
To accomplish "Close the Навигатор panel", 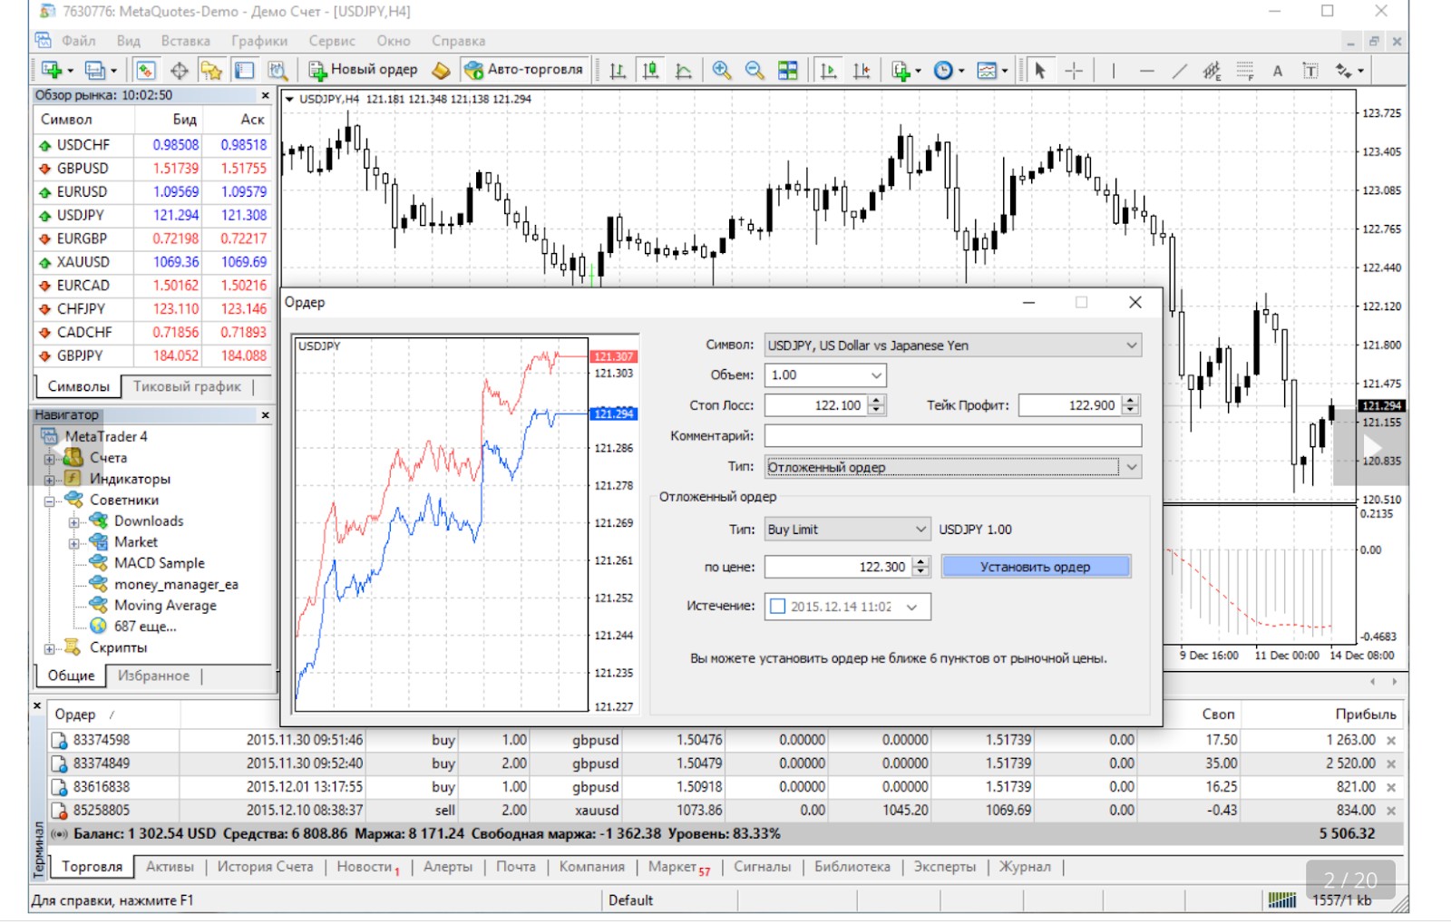I will (265, 415).
